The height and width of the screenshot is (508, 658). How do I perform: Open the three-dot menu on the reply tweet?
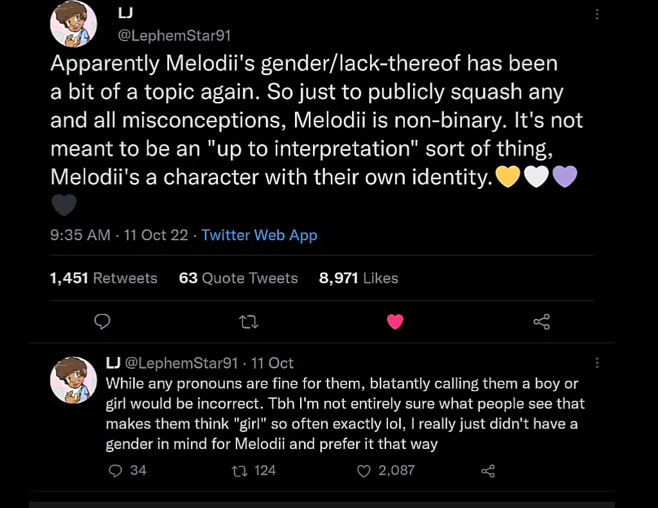[x=597, y=363]
